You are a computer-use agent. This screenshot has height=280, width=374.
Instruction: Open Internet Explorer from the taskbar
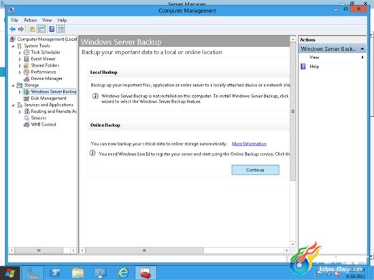click(123, 273)
